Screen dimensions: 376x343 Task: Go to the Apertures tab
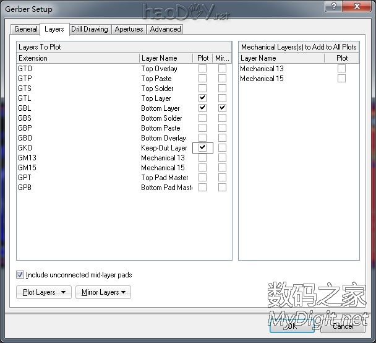[x=129, y=29]
